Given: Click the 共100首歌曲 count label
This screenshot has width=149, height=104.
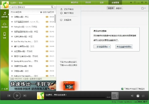Looking at the screenshot, I should (x=16, y=12).
